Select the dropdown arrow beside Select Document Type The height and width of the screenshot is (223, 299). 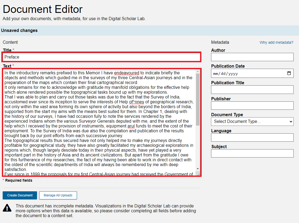pyautogui.click(x=290, y=122)
